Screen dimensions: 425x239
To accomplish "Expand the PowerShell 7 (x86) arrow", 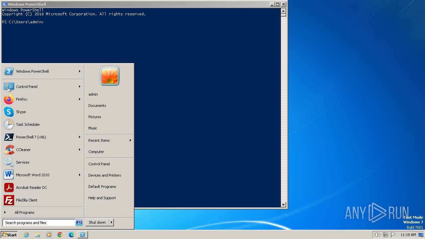I will [80, 137].
